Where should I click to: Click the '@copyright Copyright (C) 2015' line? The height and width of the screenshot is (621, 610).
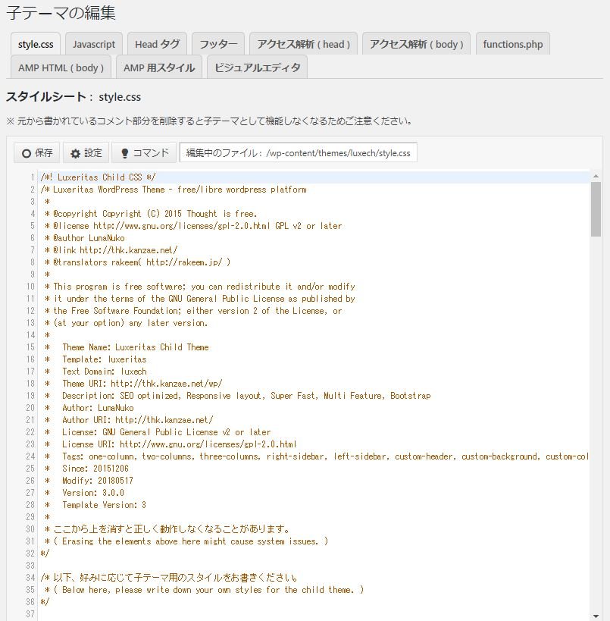(151, 214)
